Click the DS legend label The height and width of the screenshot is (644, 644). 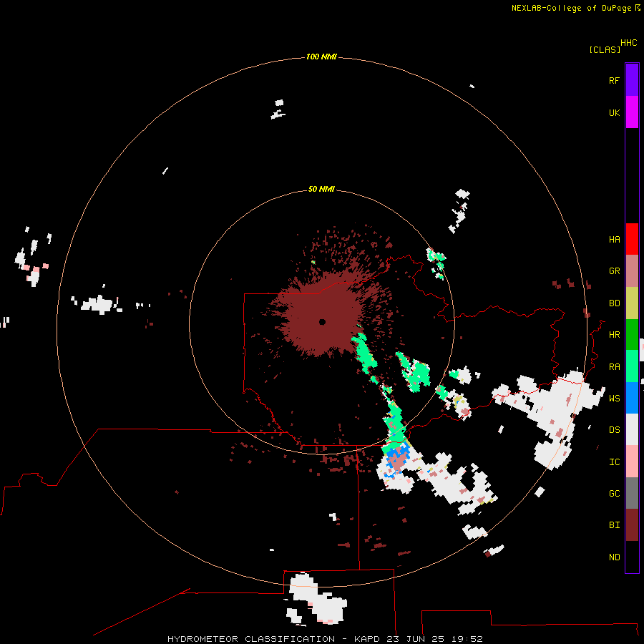tap(614, 429)
